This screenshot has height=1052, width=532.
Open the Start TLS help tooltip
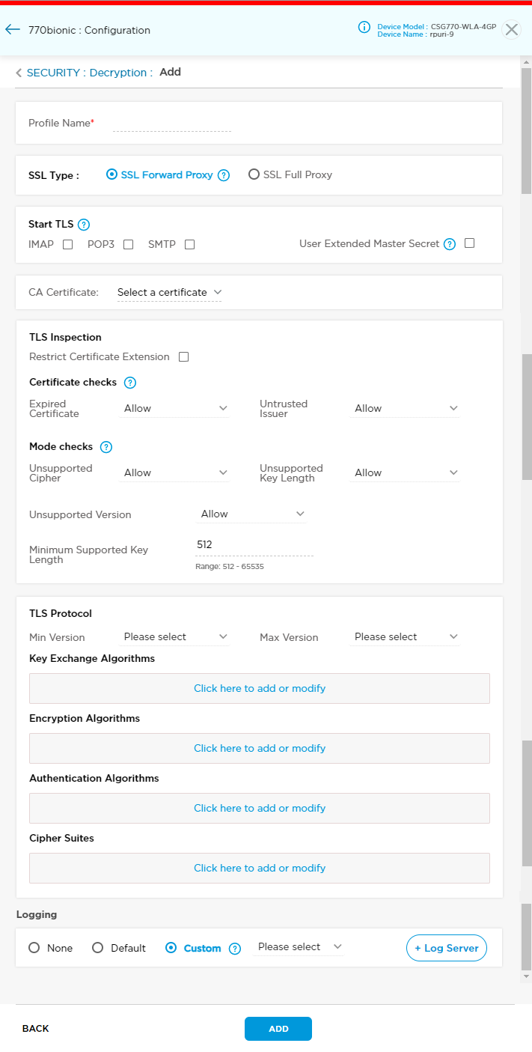pos(83,224)
